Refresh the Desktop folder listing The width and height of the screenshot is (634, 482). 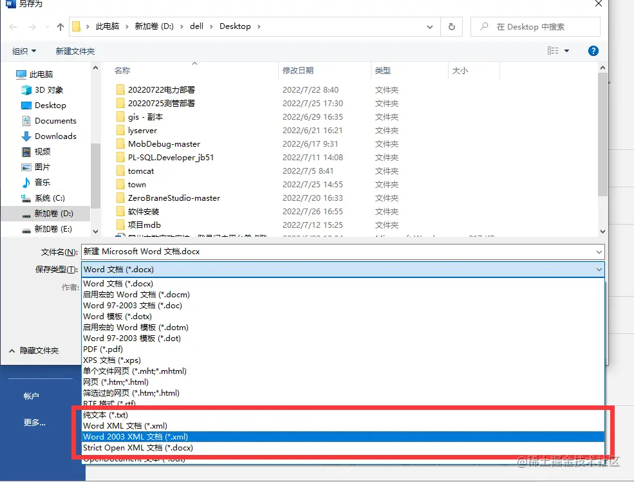[452, 26]
